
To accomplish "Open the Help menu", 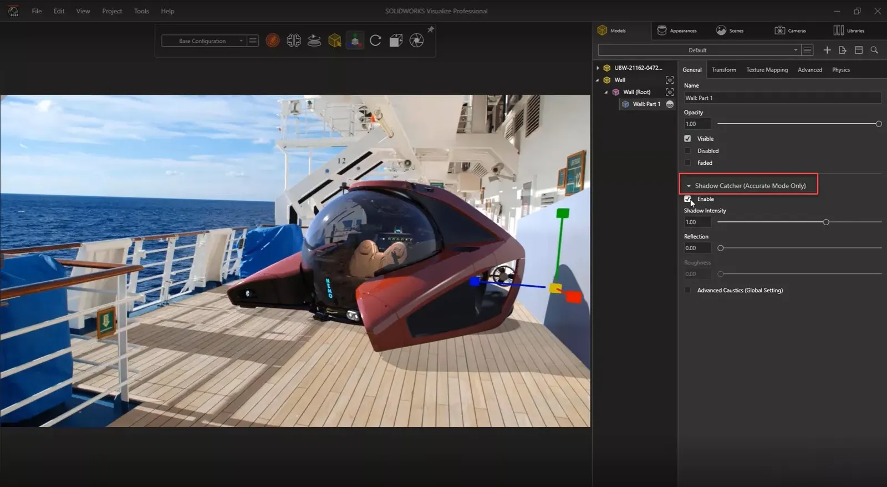I will point(167,11).
